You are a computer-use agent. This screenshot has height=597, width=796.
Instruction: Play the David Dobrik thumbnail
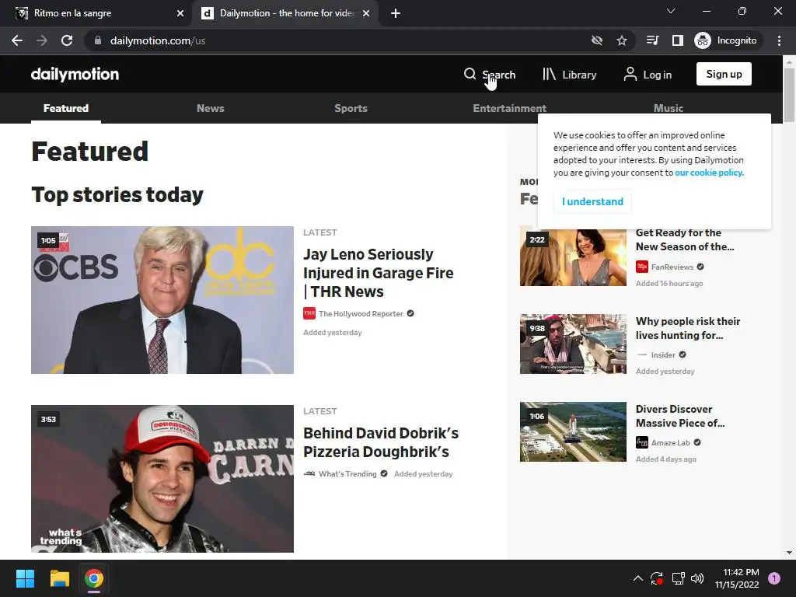click(x=162, y=479)
